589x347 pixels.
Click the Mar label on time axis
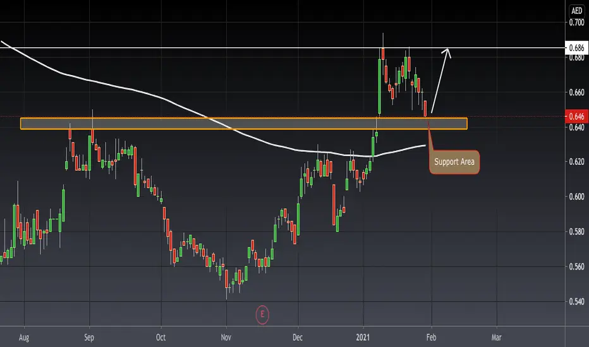pos(497,338)
